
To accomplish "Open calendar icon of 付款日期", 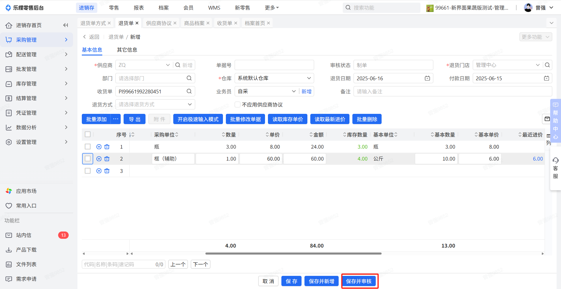I will tap(546, 78).
